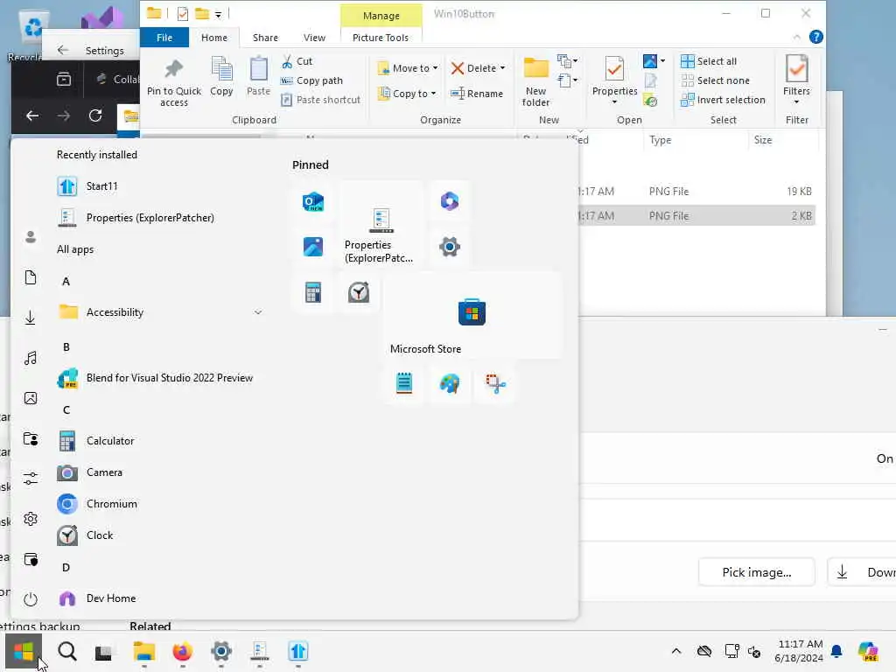Open Explorer help question mark icon

click(816, 37)
